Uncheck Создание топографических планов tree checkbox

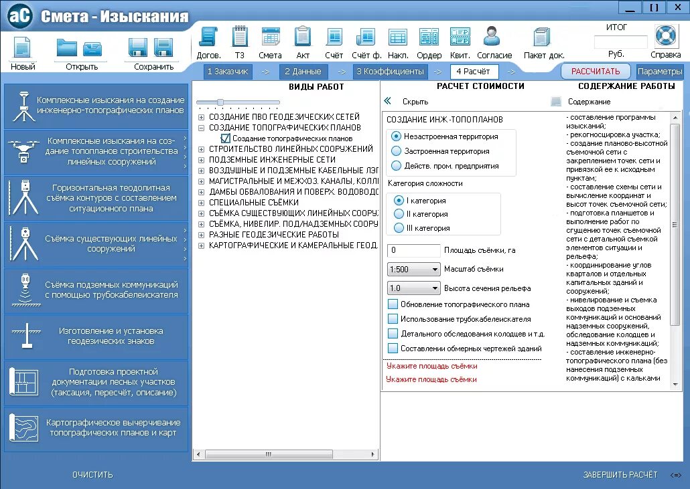pos(225,138)
